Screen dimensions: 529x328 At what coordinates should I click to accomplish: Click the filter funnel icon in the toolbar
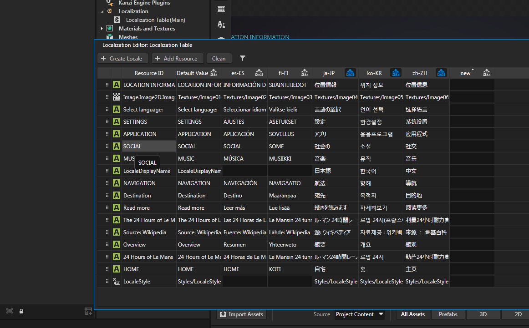243,58
